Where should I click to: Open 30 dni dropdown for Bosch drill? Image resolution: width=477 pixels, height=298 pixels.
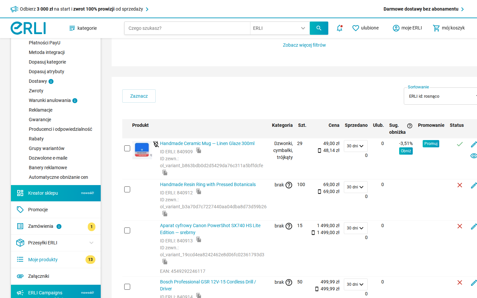point(355,284)
